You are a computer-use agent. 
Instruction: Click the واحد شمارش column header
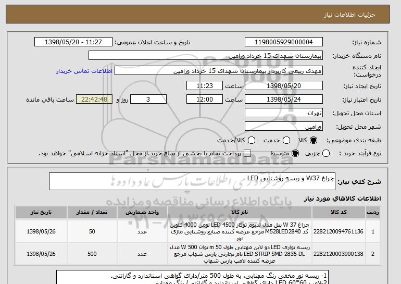pyautogui.click(x=142, y=213)
